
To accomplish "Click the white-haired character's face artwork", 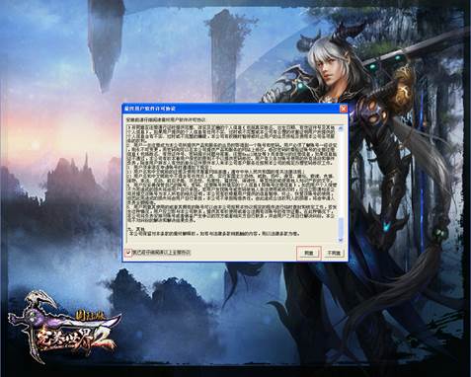I will [x=328, y=71].
